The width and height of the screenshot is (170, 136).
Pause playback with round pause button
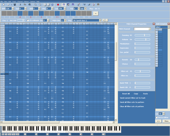pos(45,5)
